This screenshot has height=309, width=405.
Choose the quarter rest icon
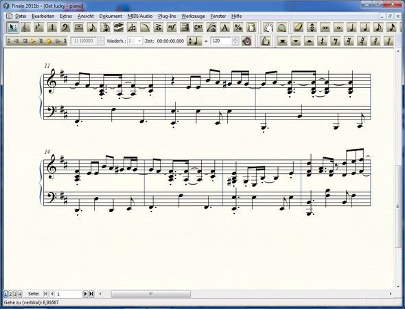(x=323, y=41)
